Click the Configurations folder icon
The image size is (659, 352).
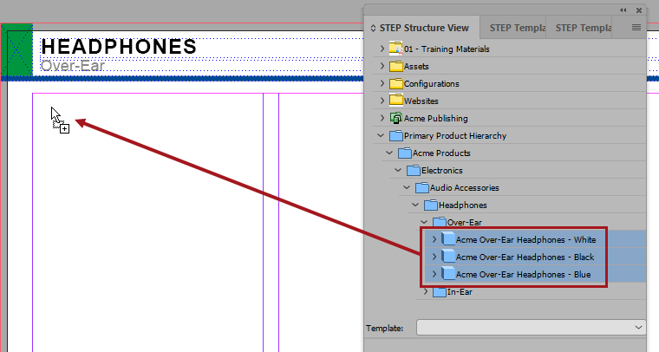(396, 83)
